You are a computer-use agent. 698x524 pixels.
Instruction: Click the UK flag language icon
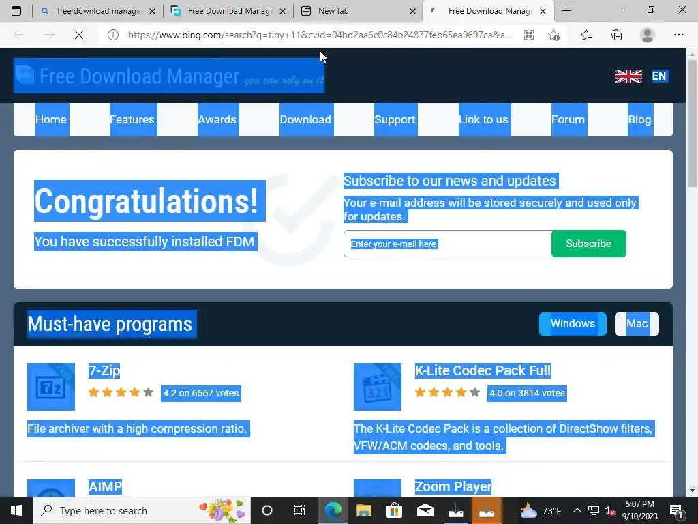click(628, 76)
